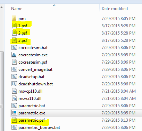Click the parametric.bat gear icon
Screen dimensions: 142x131
14,105
